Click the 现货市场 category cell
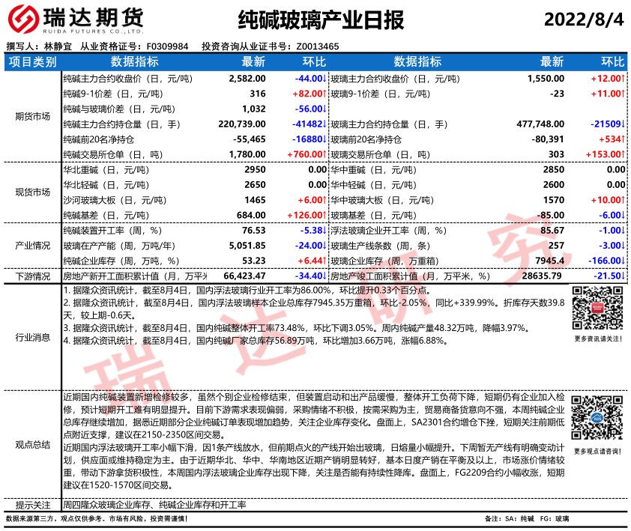Screen dimensions: 631x531 click(x=32, y=192)
